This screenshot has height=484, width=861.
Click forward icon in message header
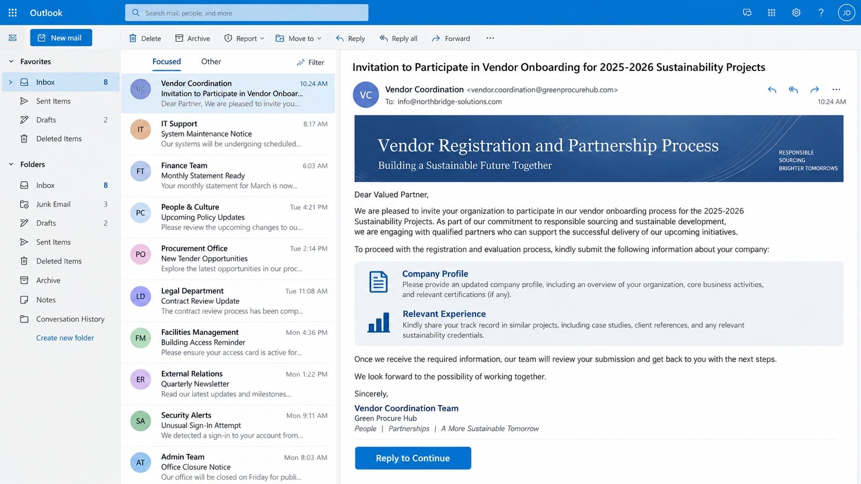point(815,90)
